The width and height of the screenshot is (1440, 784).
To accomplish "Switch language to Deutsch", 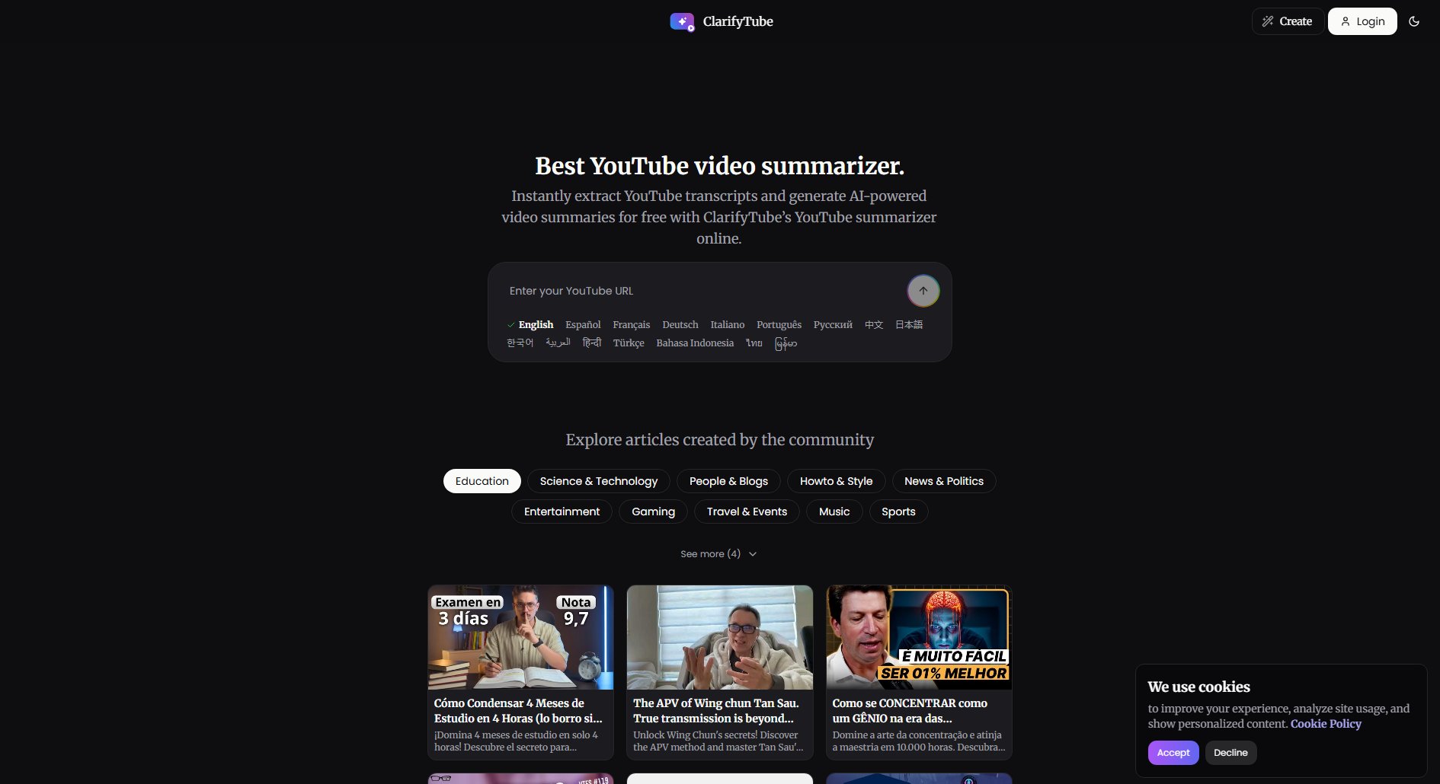I will pos(680,324).
